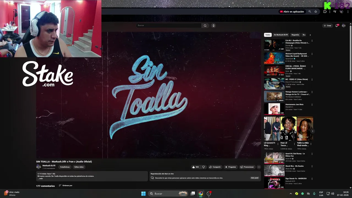
Task: Open options for Lil Geremi short
Action: [x=278, y=144]
